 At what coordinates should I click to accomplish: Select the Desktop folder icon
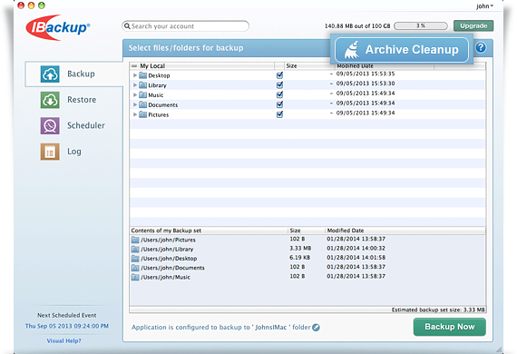click(x=142, y=75)
